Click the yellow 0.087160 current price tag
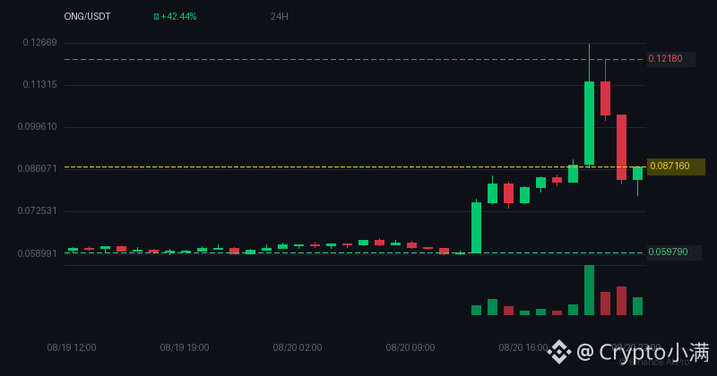Screen dimensions: 717x376 pyautogui.click(x=676, y=167)
